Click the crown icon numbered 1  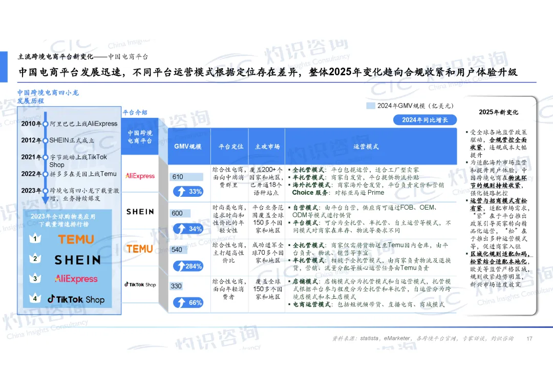pyautogui.click(x=35, y=239)
